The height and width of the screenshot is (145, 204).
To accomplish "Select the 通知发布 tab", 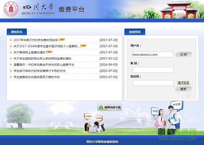I will [x=17, y=32].
